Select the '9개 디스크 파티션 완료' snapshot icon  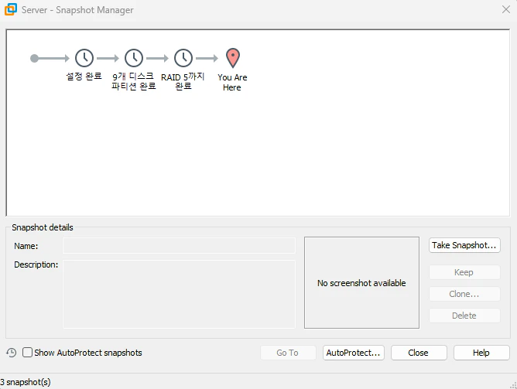(x=134, y=58)
